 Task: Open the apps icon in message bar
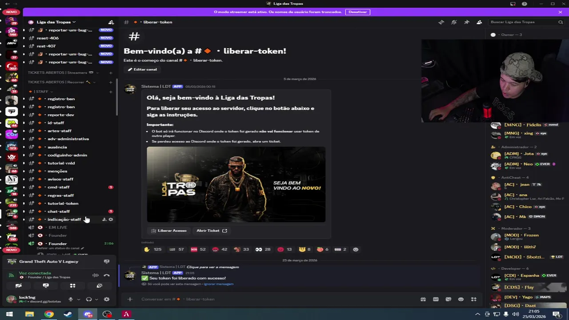[473, 299]
